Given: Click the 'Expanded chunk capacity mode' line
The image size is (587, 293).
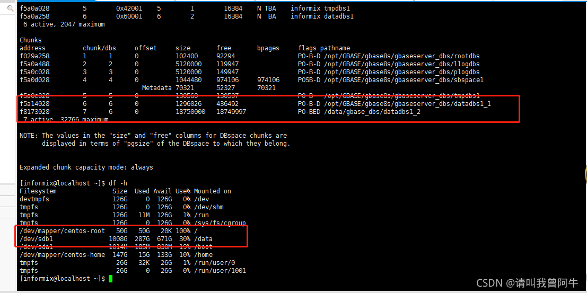Looking at the screenshot, I should pos(86,167).
